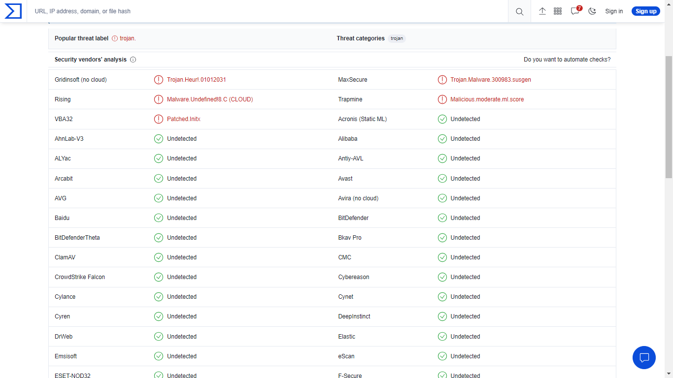Click the green check icon for AhnLab-V3

point(159,139)
